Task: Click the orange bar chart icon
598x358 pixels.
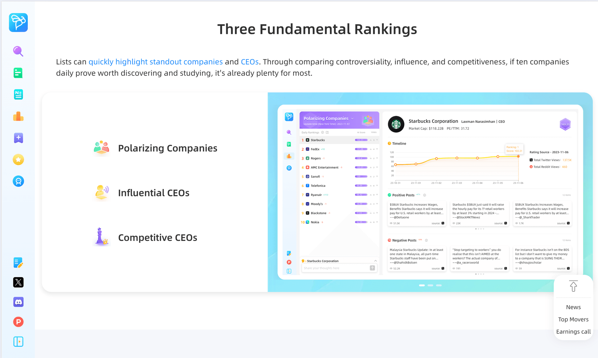Action: pyautogui.click(x=18, y=115)
